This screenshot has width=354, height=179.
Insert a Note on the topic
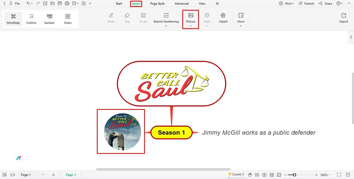pos(111,18)
